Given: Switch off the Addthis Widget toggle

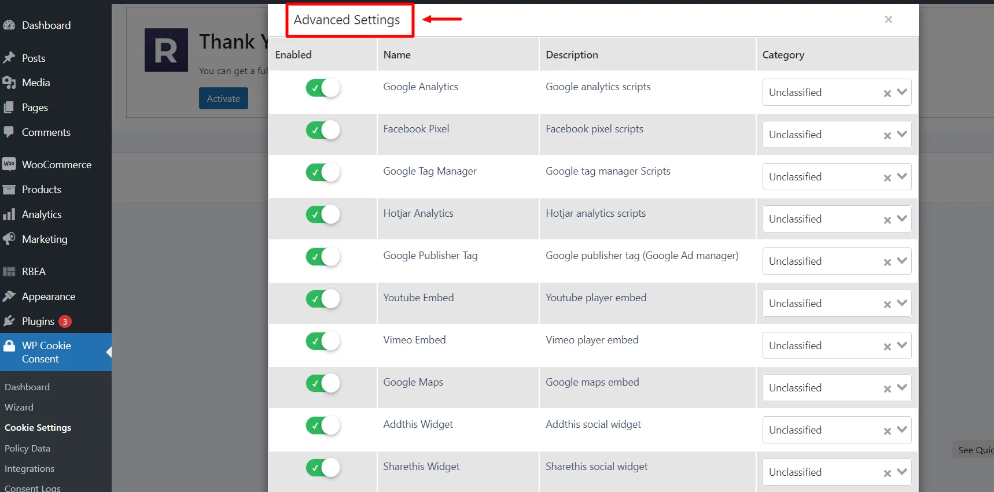Looking at the screenshot, I should pyautogui.click(x=323, y=426).
